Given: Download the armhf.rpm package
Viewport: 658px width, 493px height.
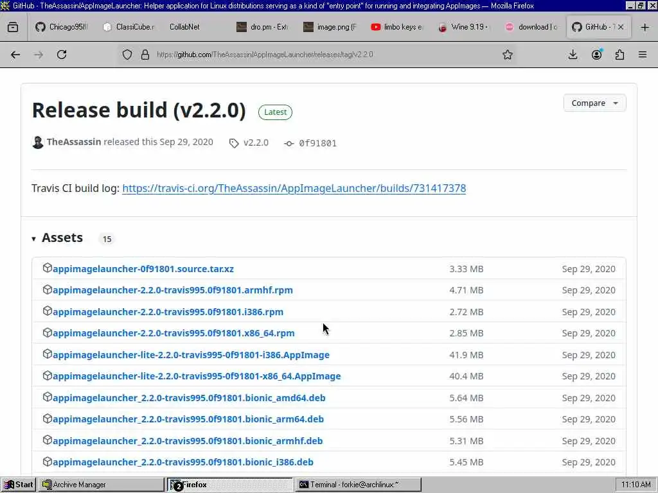Looking at the screenshot, I should pos(173,290).
